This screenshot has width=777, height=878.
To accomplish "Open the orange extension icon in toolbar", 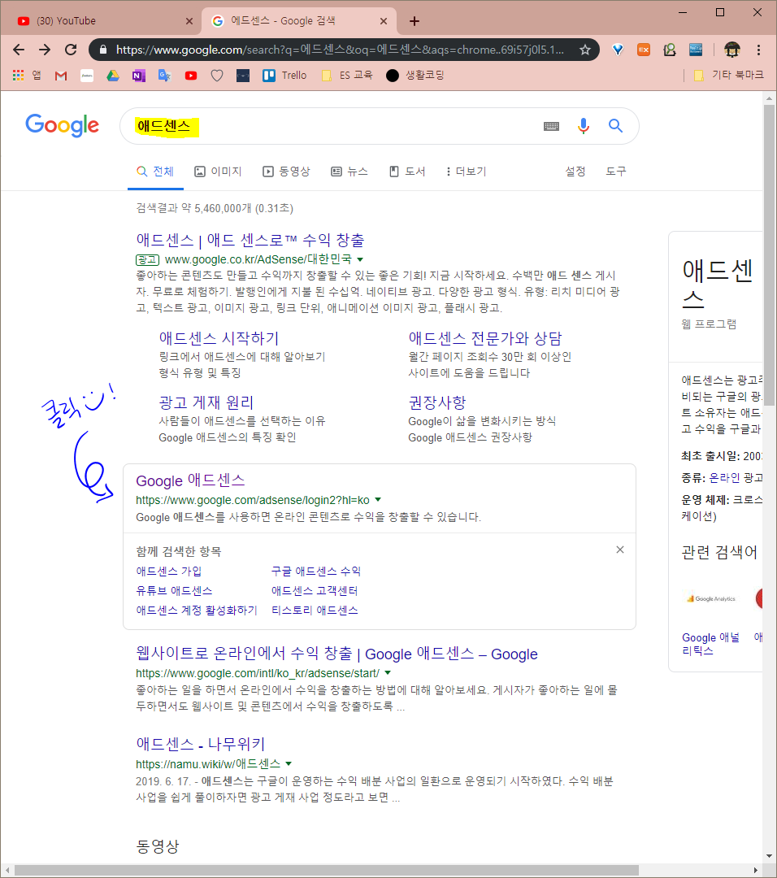I will click(x=644, y=50).
